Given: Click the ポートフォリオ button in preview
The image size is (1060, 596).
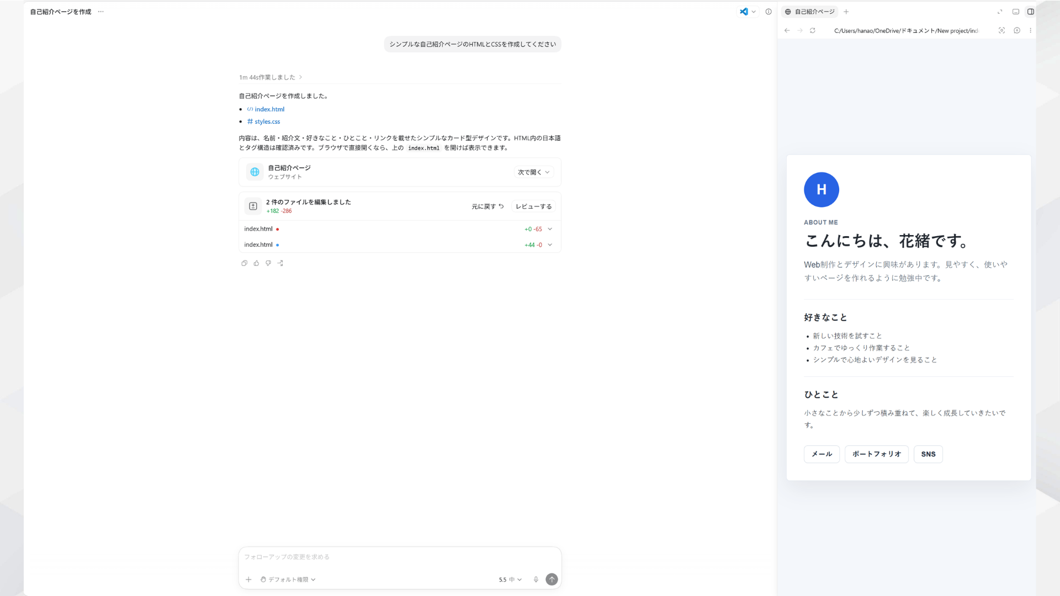Looking at the screenshot, I should 876,454.
